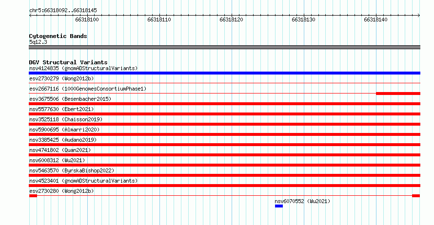Click ruler position 66318120

[x=232, y=19]
